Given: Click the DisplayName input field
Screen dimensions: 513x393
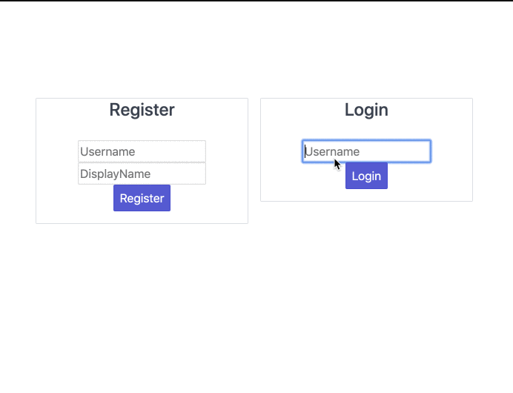Looking at the screenshot, I should click(142, 174).
